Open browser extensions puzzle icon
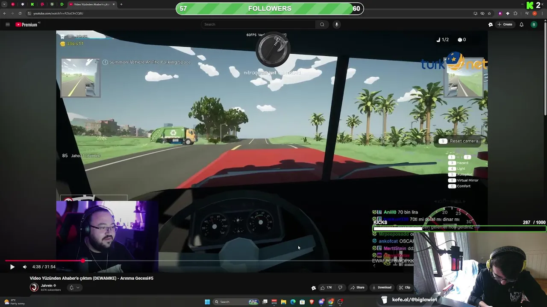The height and width of the screenshot is (307, 547). click(x=515, y=13)
